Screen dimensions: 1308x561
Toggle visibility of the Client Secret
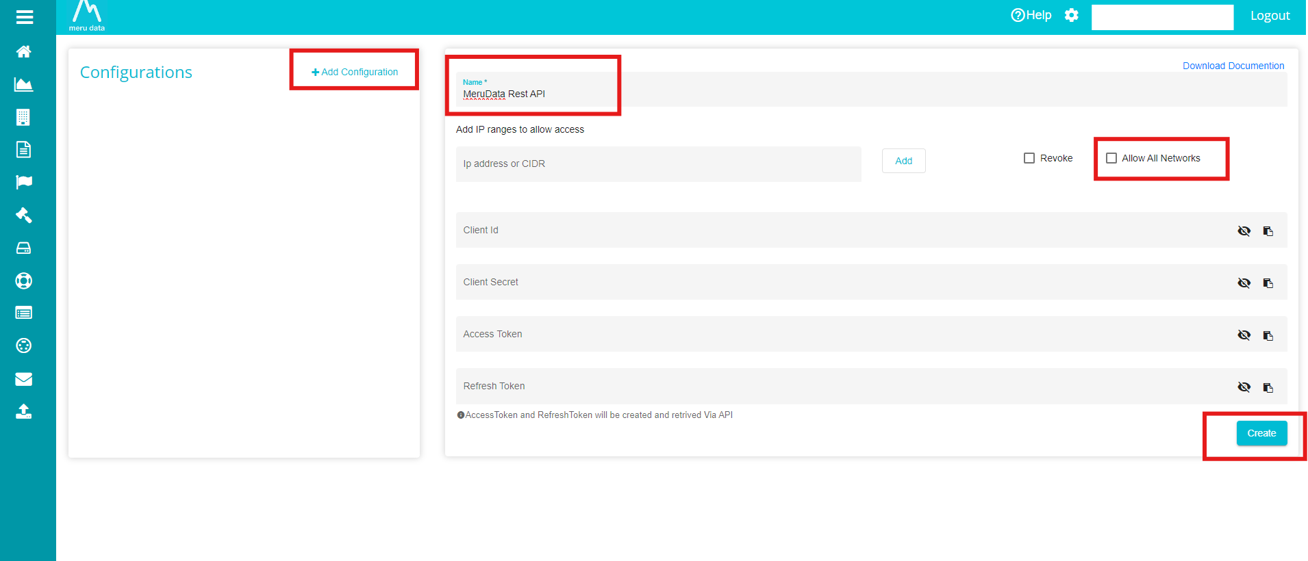[x=1244, y=283]
